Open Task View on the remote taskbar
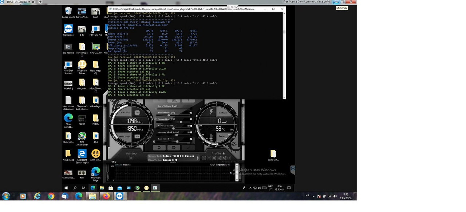Image resolution: width=466 pixels, height=212 pixels. [84, 188]
